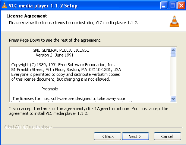This screenshot has width=186, height=145.
Task: Click the GNU GENERAL PUBLIC LICENSE heading line
Action: [x=61, y=50]
